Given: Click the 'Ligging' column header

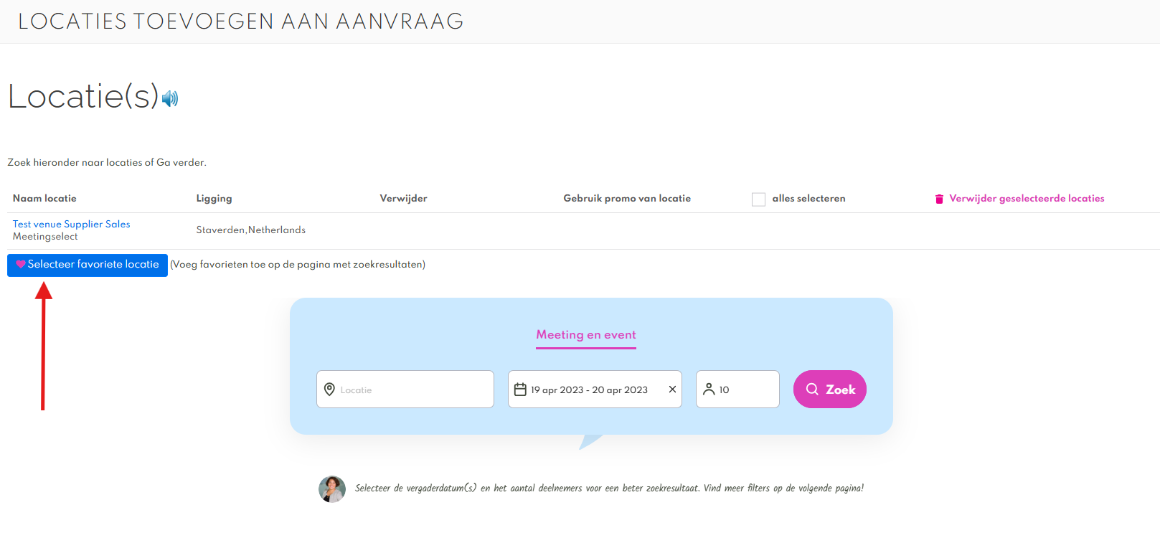Looking at the screenshot, I should 214,199.
